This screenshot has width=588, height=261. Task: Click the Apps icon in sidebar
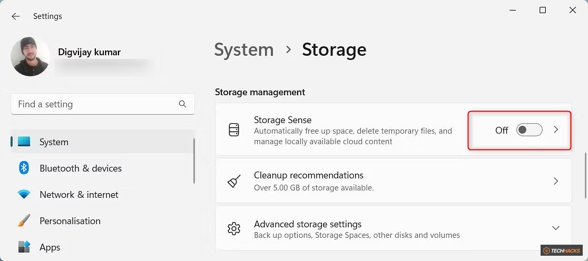coord(24,247)
